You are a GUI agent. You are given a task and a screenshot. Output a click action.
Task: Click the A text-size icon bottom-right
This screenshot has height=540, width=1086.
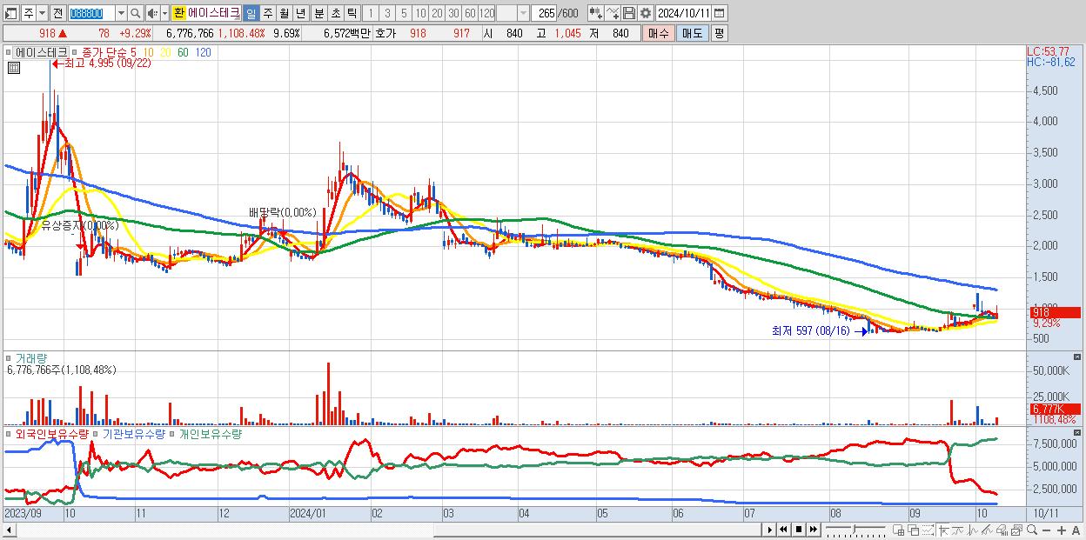(1076, 530)
